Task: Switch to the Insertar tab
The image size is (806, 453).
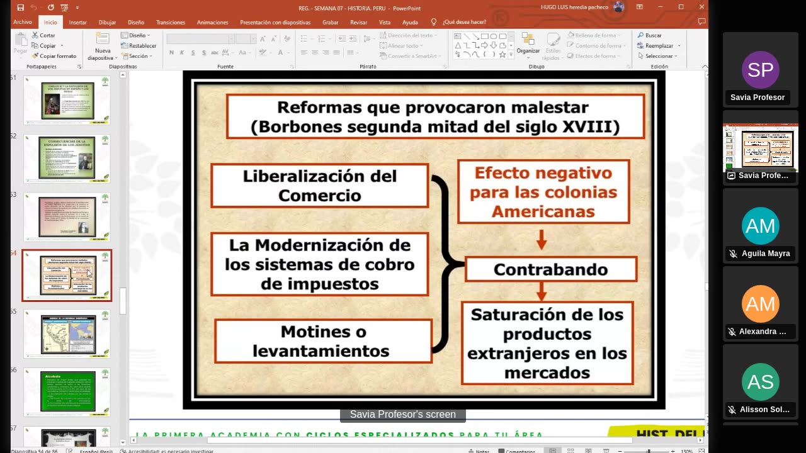Action: pyautogui.click(x=77, y=22)
